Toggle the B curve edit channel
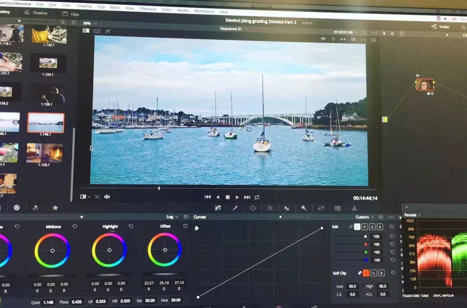The width and height of the screenshot is (467, 308). tap(380, 227)
